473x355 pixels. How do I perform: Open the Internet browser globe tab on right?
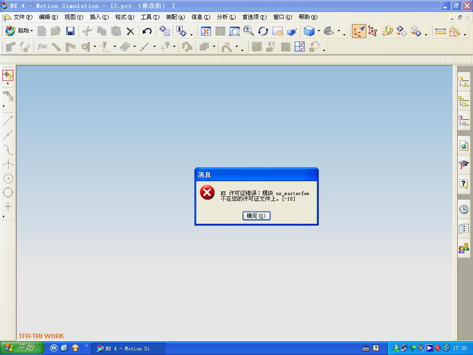click(x=464, y=146)
